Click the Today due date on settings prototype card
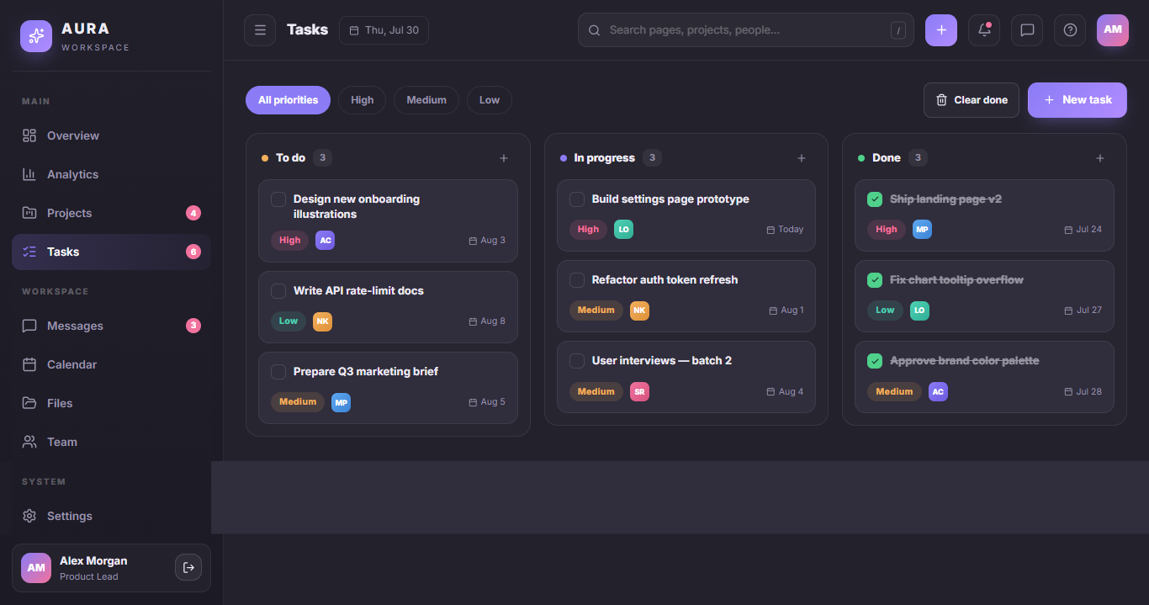 click(785, 229)
